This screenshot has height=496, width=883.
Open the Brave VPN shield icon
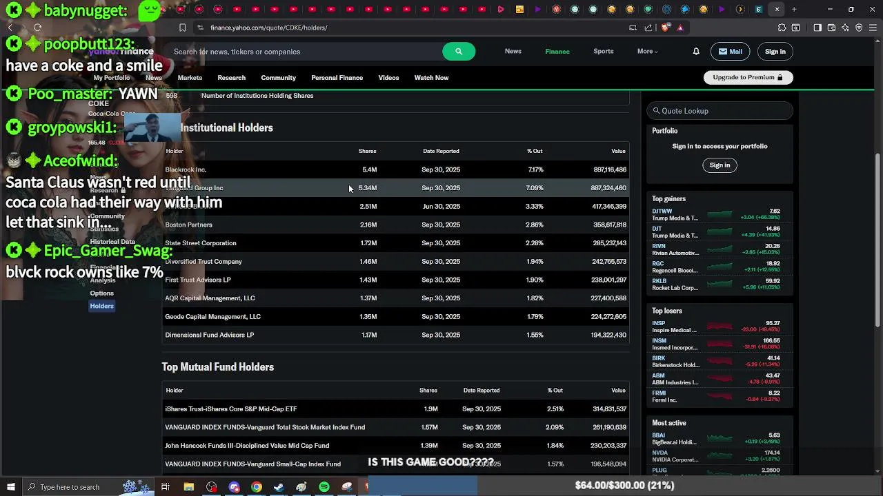[x=859, y=28]
